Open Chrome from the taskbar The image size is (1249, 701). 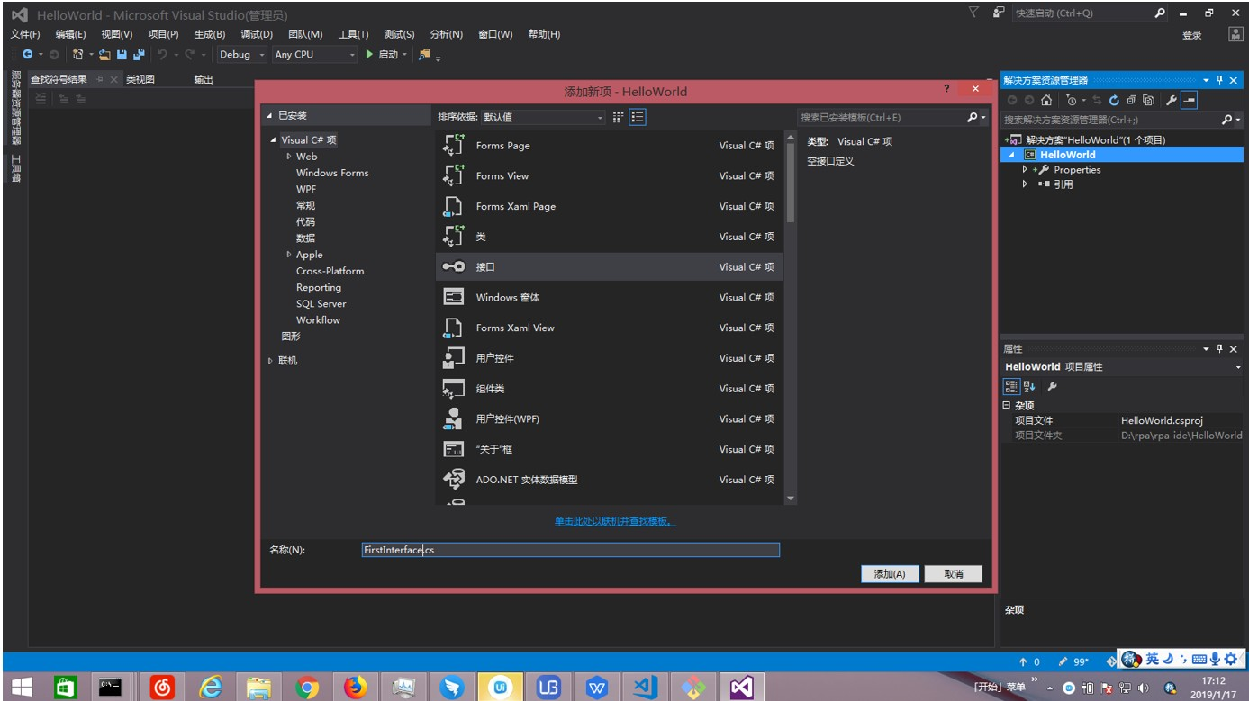307,688
